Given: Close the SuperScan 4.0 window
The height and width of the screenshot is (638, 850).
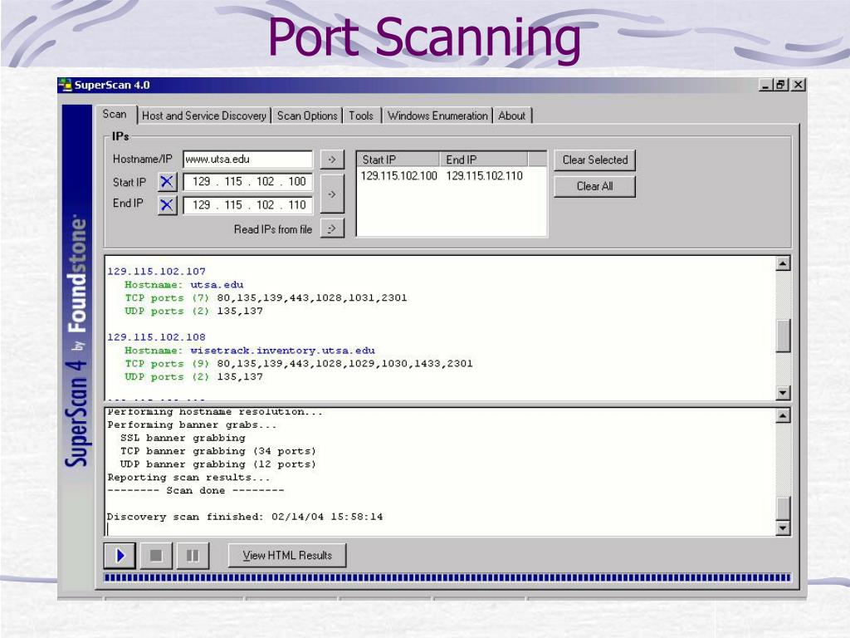Looking at the screenshot, I should tap(798, 86).
